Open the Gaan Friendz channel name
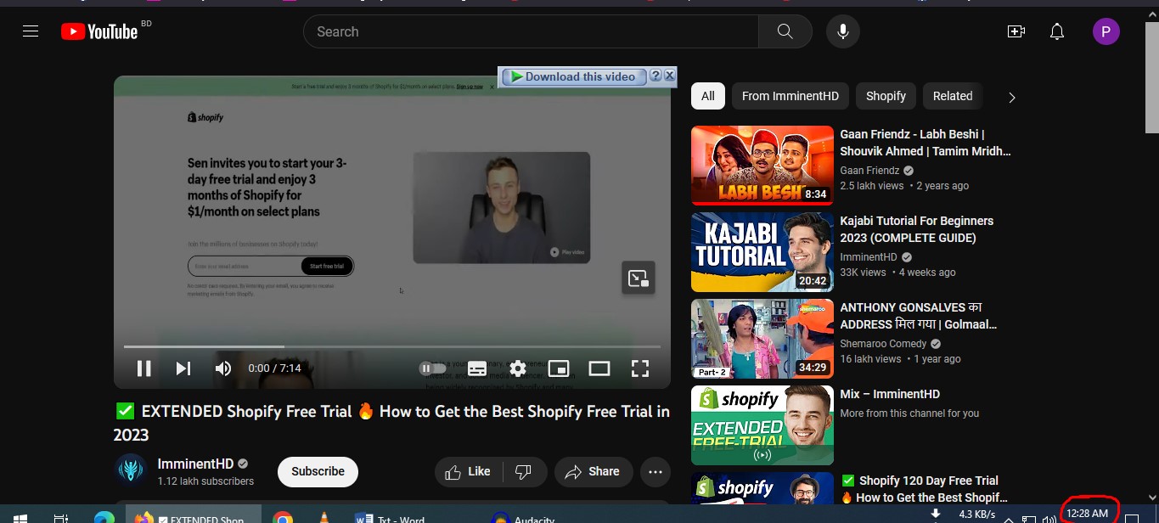The width and height of the screenshot is (1159, 523). 870,171
